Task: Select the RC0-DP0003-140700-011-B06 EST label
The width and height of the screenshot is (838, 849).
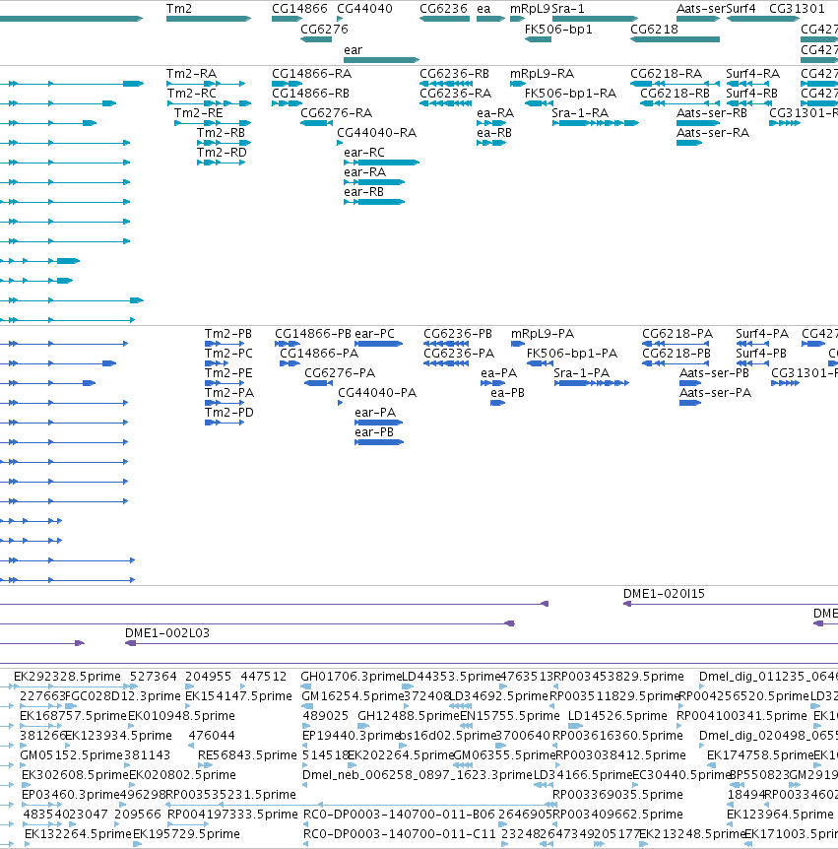Action: [399, 815]
